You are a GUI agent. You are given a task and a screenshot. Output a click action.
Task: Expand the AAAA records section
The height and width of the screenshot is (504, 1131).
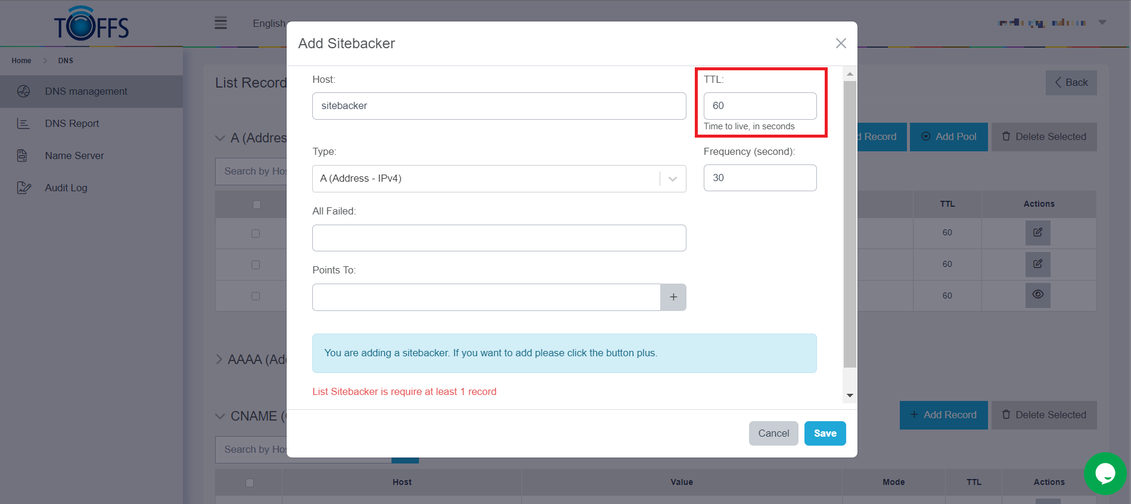tap(219, 359)
